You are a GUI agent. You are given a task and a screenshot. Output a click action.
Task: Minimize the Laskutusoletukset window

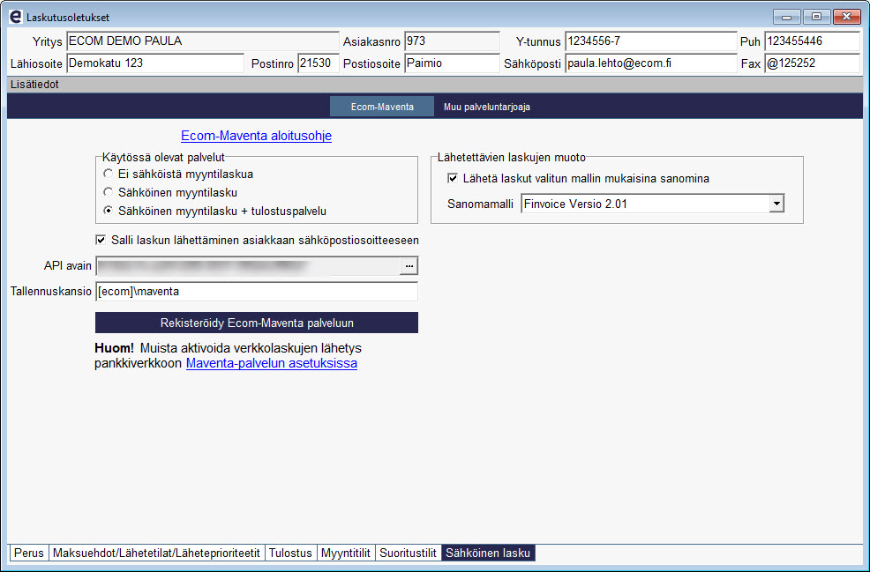(x=786, y=17)
